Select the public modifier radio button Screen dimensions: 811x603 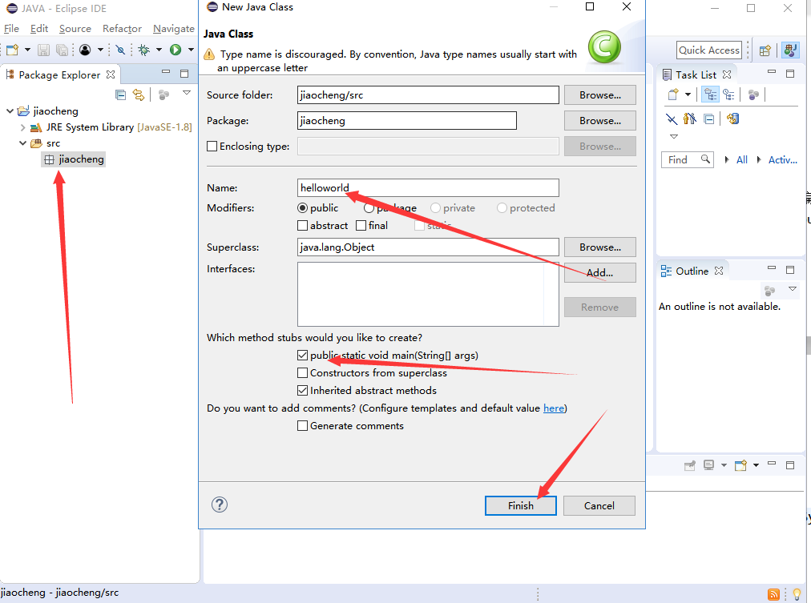tap(303, 207)
